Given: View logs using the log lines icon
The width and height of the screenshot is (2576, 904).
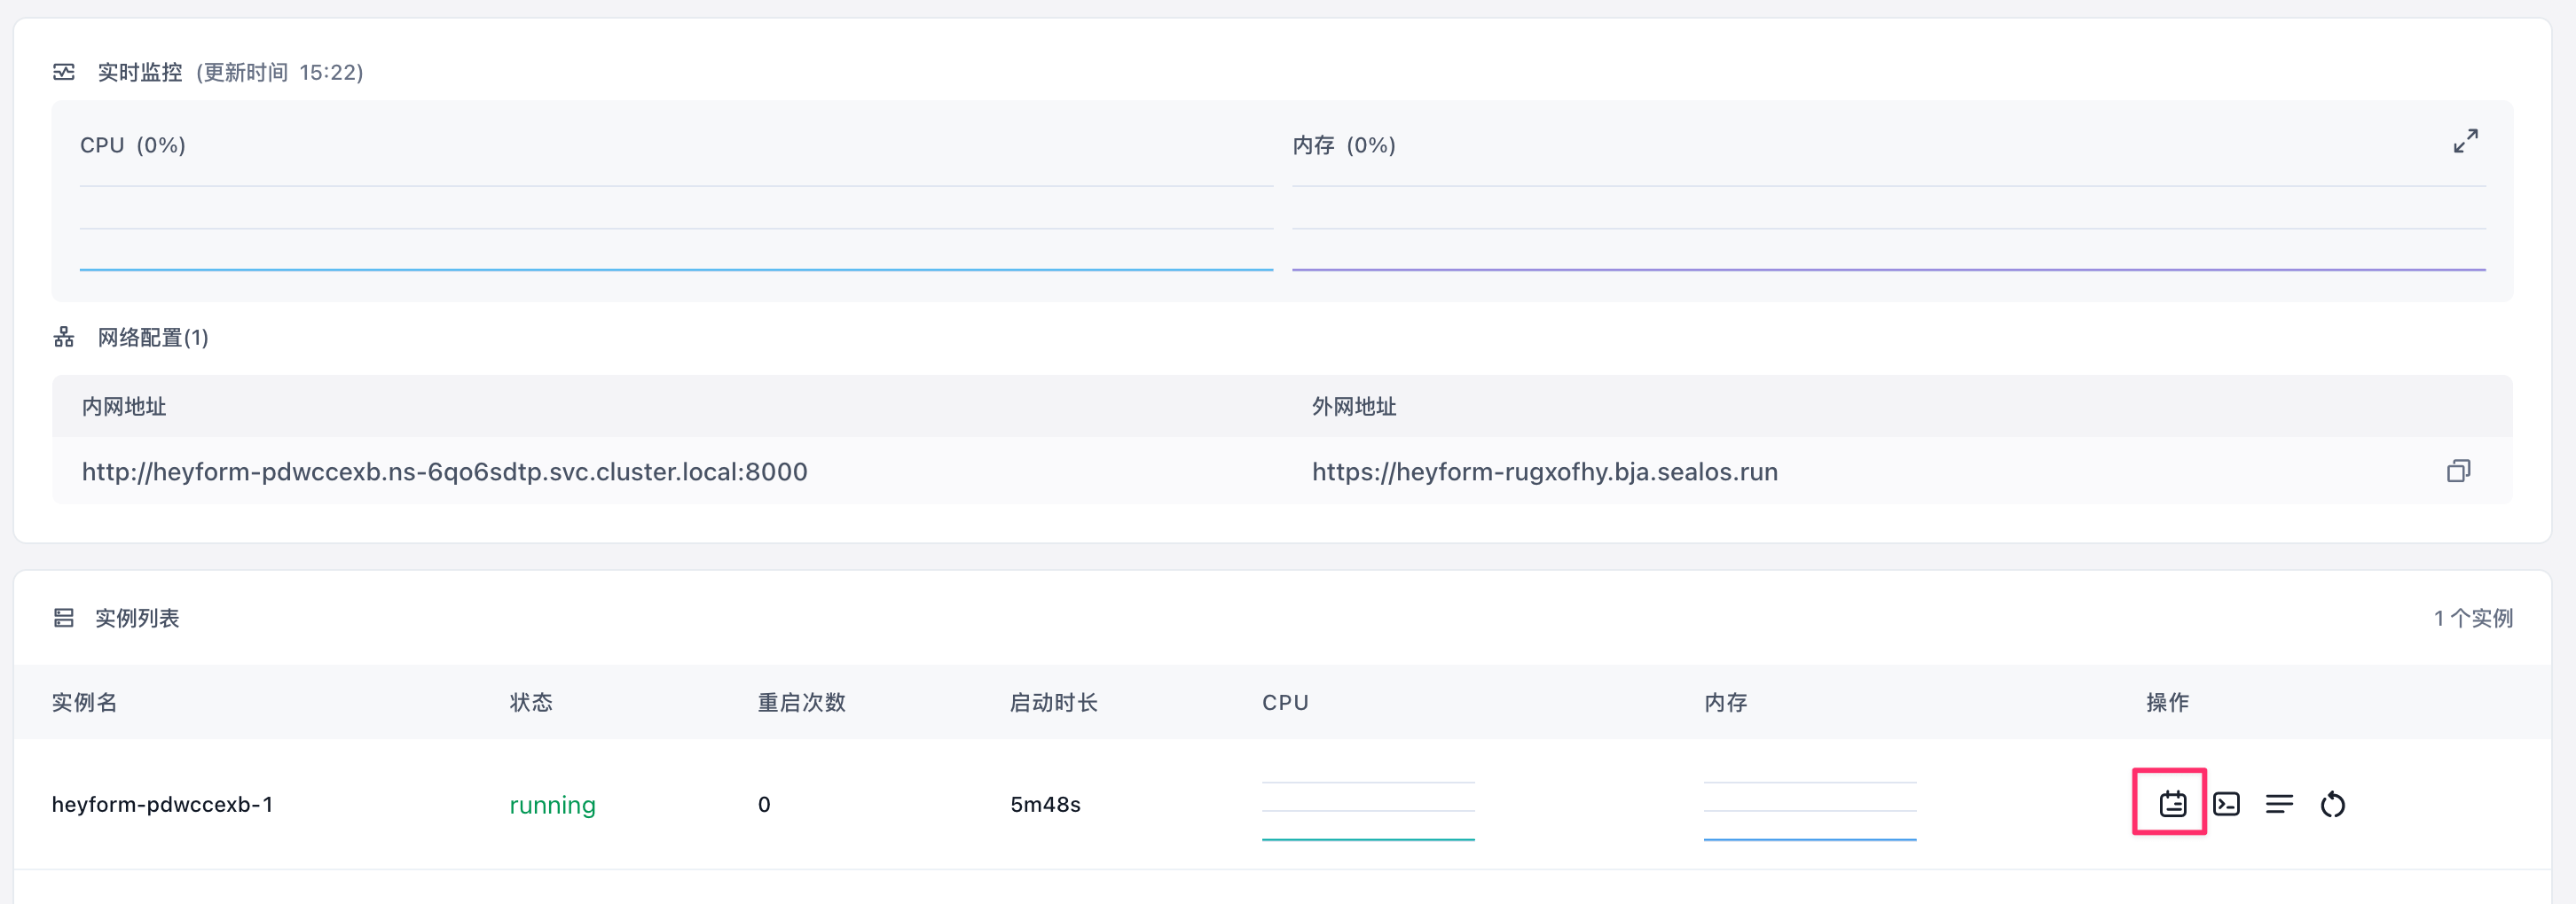Looking at the screenshot, I should [x=2279, y=803].
